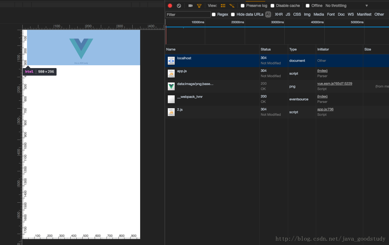Select the All filter type
The height and width of the screenshot is (245, 389).
(268, 14)
